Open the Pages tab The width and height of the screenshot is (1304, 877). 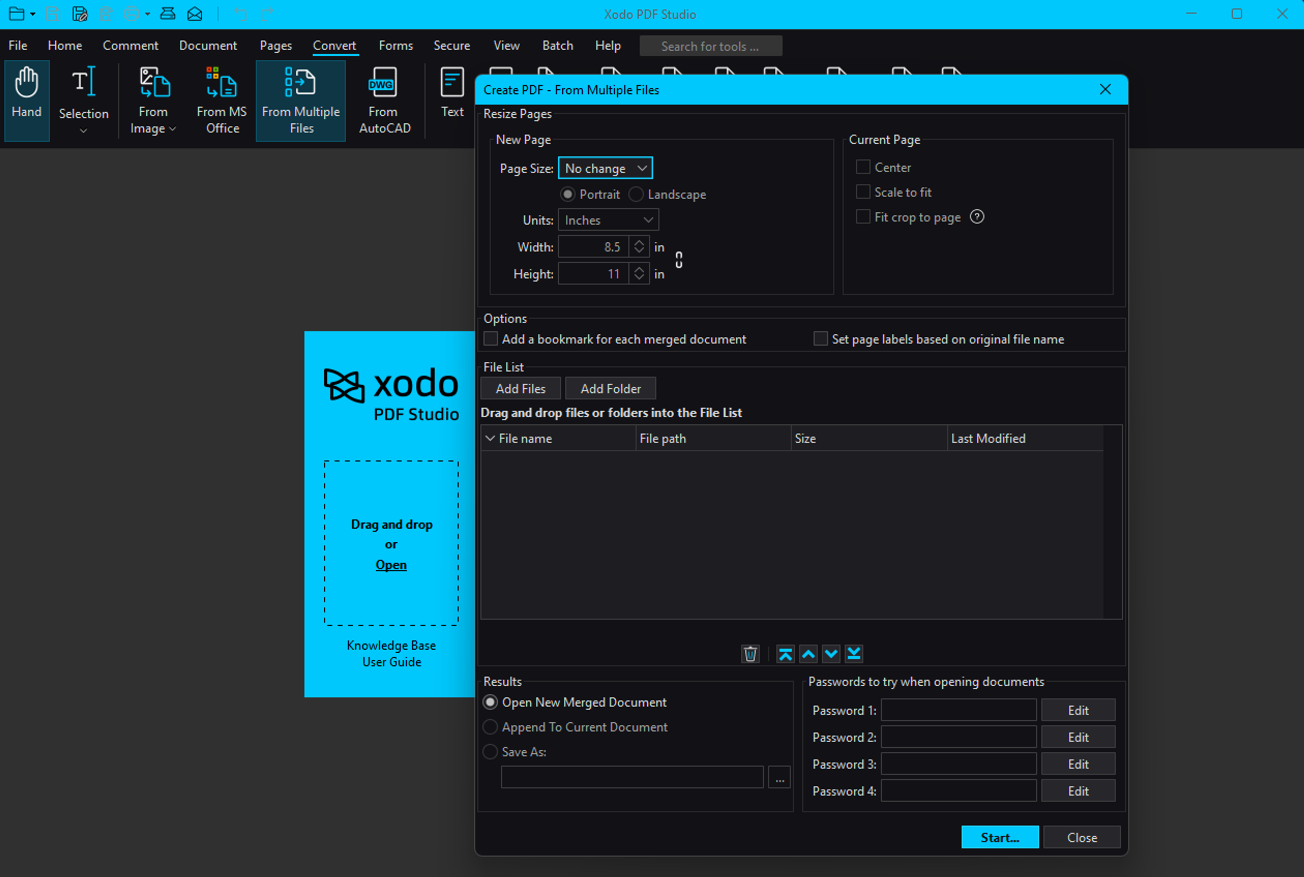(x=276, y=45)
